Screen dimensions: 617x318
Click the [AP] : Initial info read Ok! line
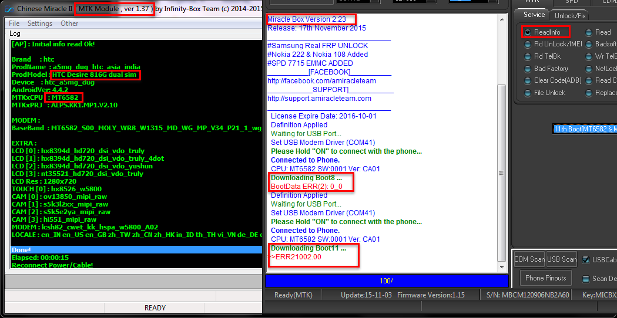53,44
